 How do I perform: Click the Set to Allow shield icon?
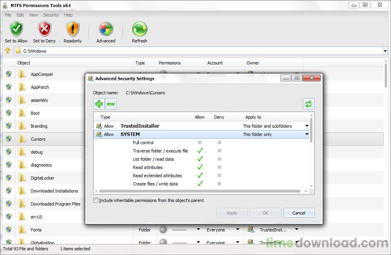[16, 29]
